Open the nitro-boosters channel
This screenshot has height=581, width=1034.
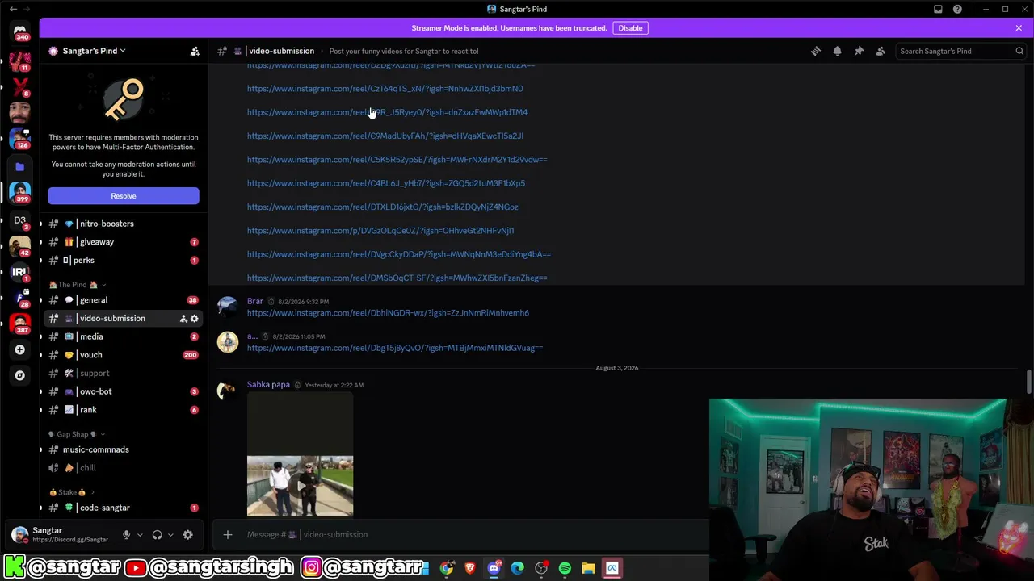coord(124,224)
